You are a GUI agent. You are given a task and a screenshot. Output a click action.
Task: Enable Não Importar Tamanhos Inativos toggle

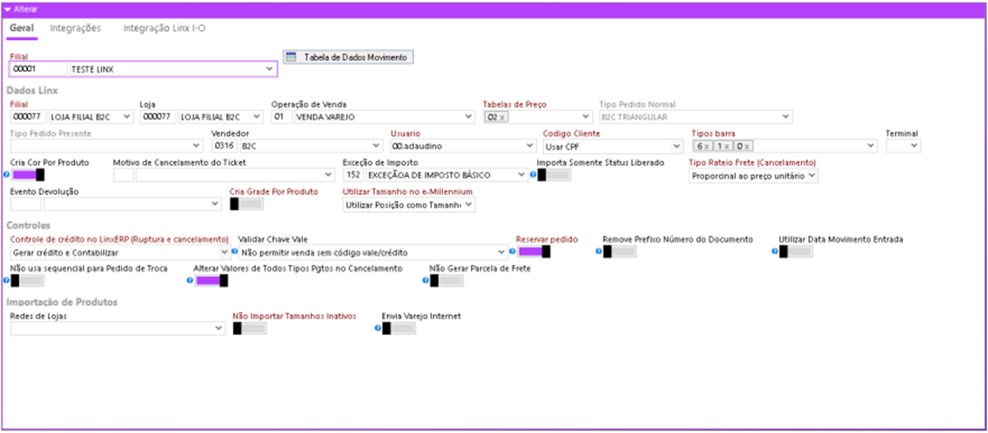point(250,328)
